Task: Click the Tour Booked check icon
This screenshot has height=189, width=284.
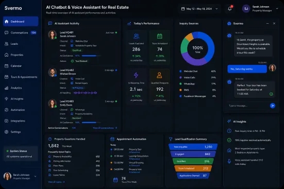Action: coord(72,61)
